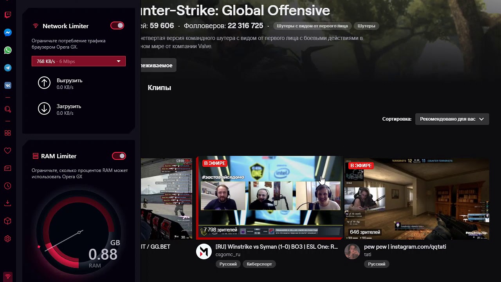
Task: Open the sidebar search icon
Action: coord(7,109)
